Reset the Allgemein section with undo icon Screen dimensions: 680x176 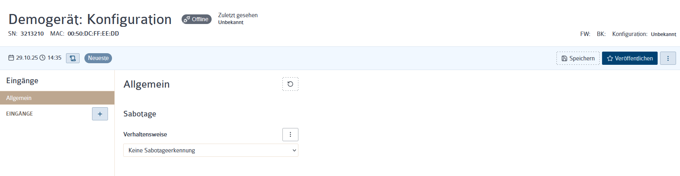tap(290, 84)
